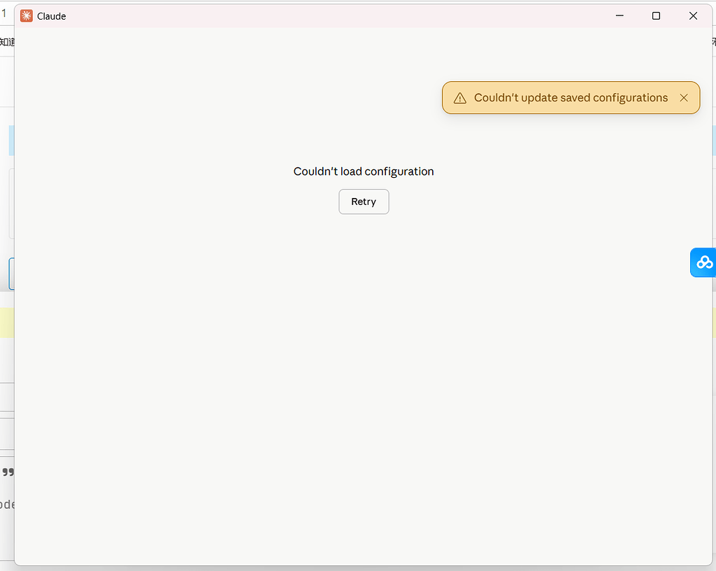This screenshot has height=571, width=716.
Task: Minimize the Claude window
Action: click(620, 15)
